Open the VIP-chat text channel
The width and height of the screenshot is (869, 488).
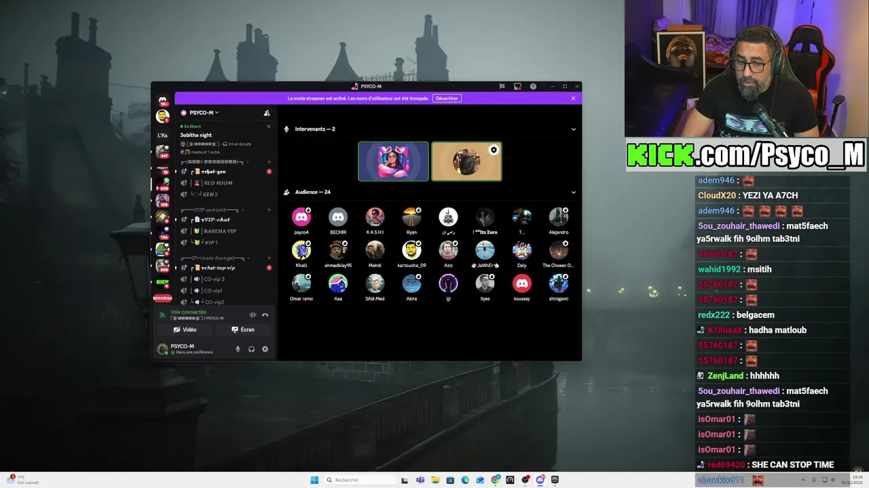[x=226, y=220]
